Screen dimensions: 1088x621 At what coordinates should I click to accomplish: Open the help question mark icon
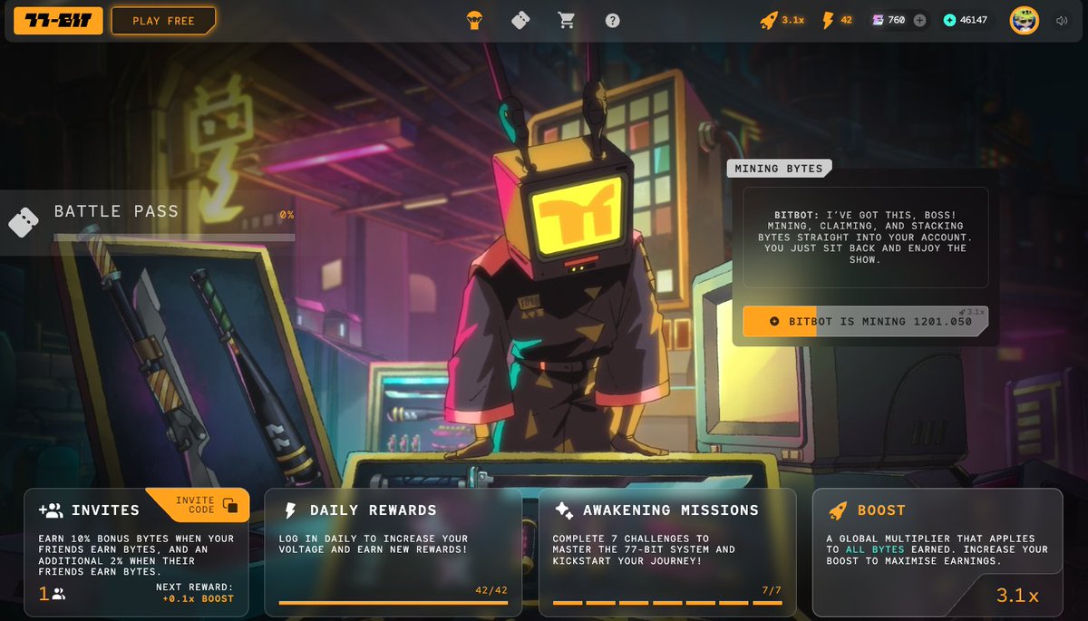click(x=613, y=20)
